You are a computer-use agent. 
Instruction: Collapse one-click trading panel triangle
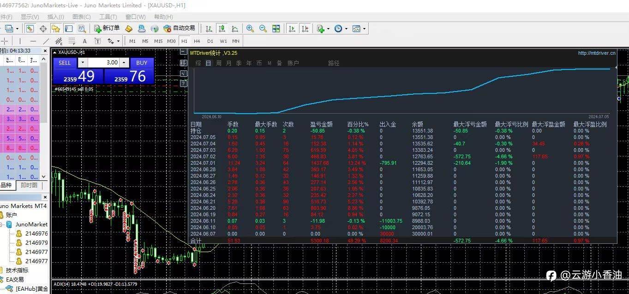point(54,52)
